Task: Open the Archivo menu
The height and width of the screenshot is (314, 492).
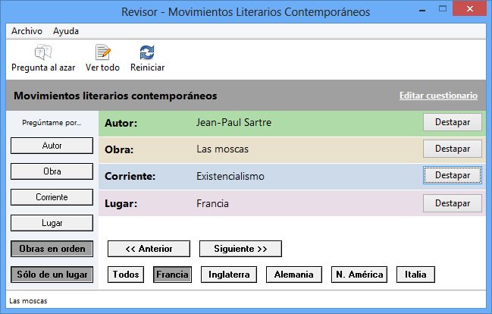Action: pyautogui.click(x=27, y=31)
